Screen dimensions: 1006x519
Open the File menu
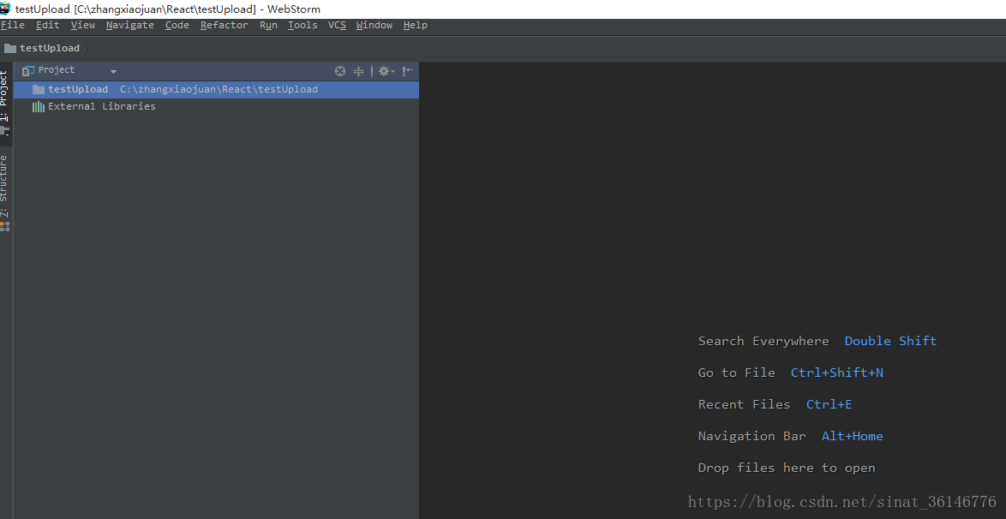click(12, 25)
